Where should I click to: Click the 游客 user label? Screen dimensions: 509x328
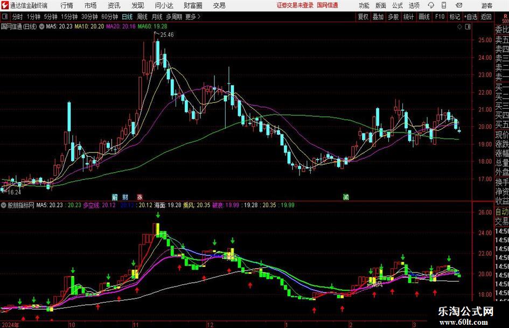[487, 5]
